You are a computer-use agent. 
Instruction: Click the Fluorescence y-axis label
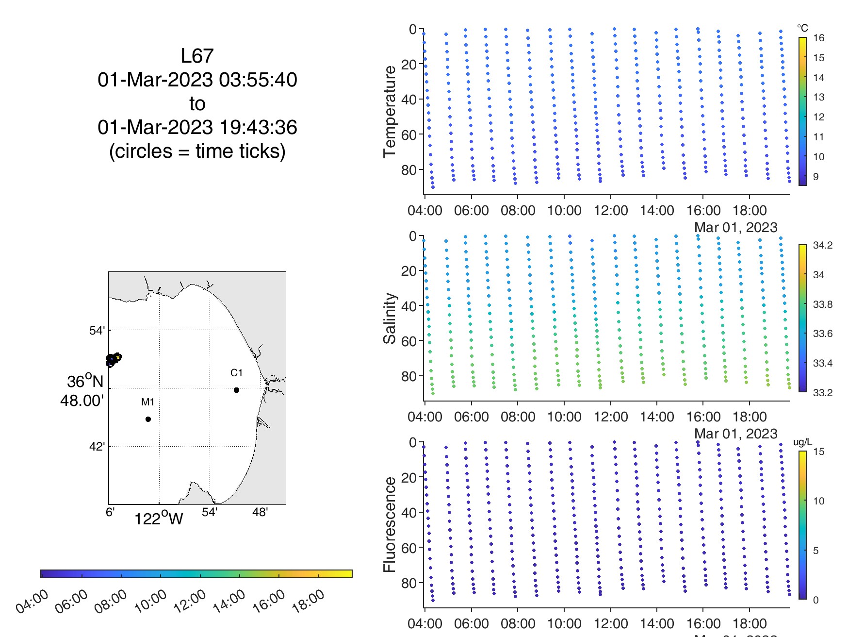coord(390,524)
